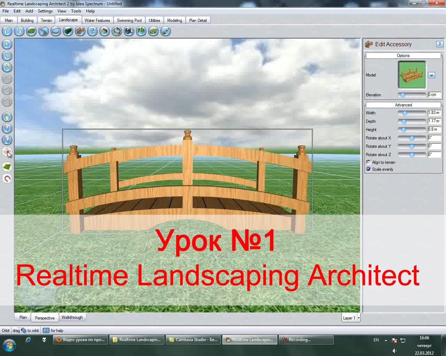Open the Settings menu
Screen dimensions: 446x356
coord(45,11)
